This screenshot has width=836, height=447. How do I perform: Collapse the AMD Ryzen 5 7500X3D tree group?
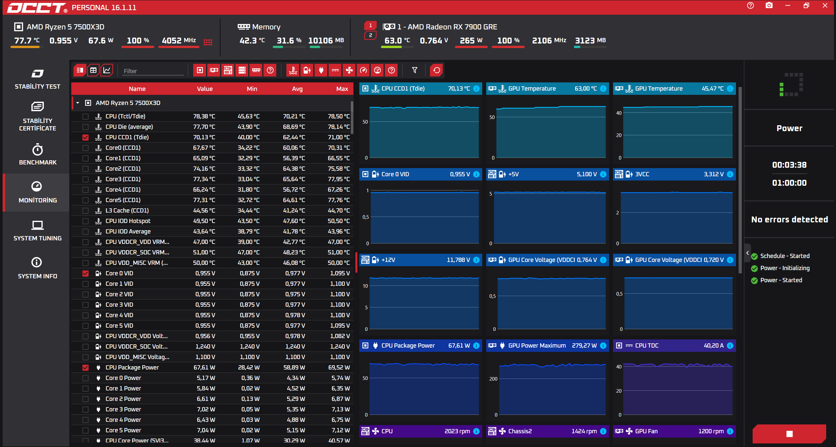(x=78, y=103)
